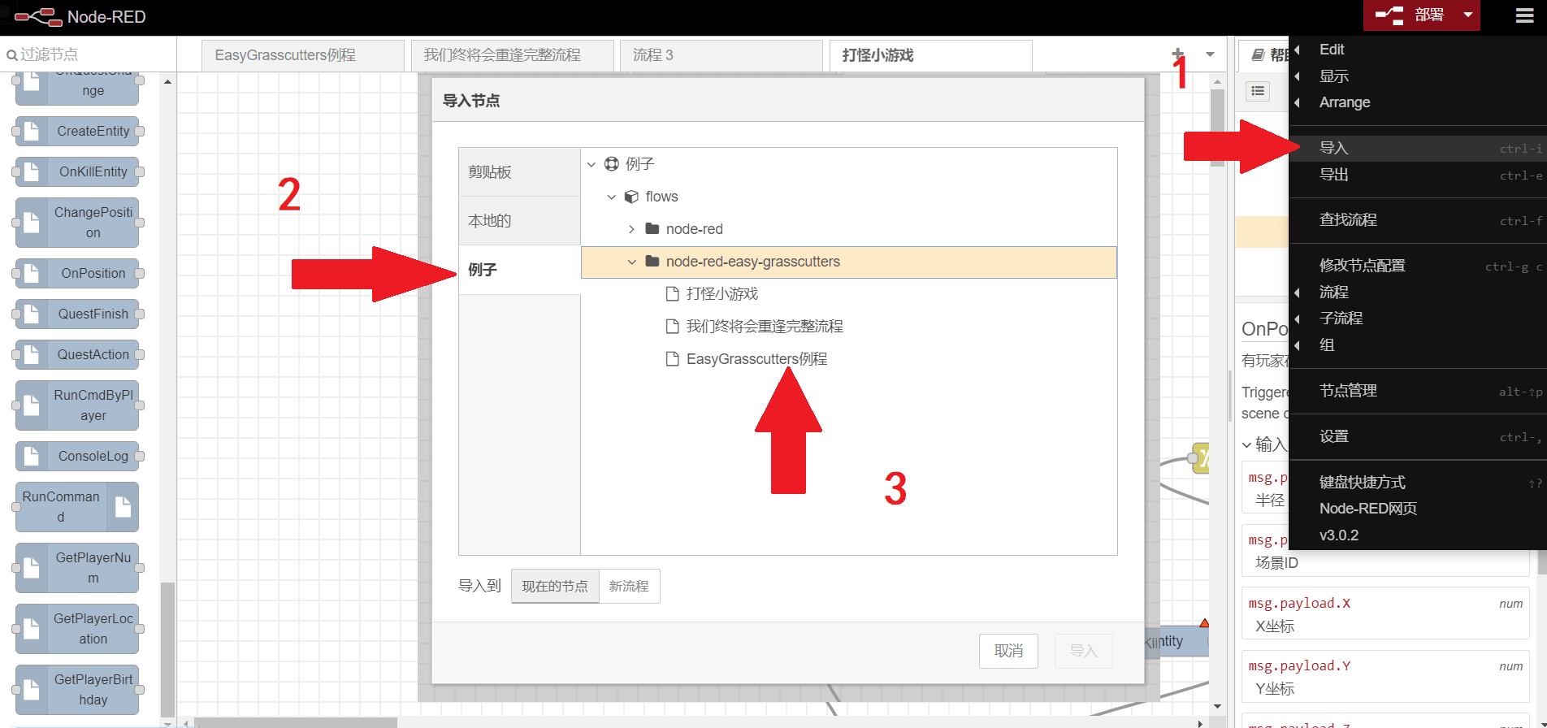Screen dimensions: 1547x728
Task: Click the msg.payload.X property row
Action: tap(1385, 614)
